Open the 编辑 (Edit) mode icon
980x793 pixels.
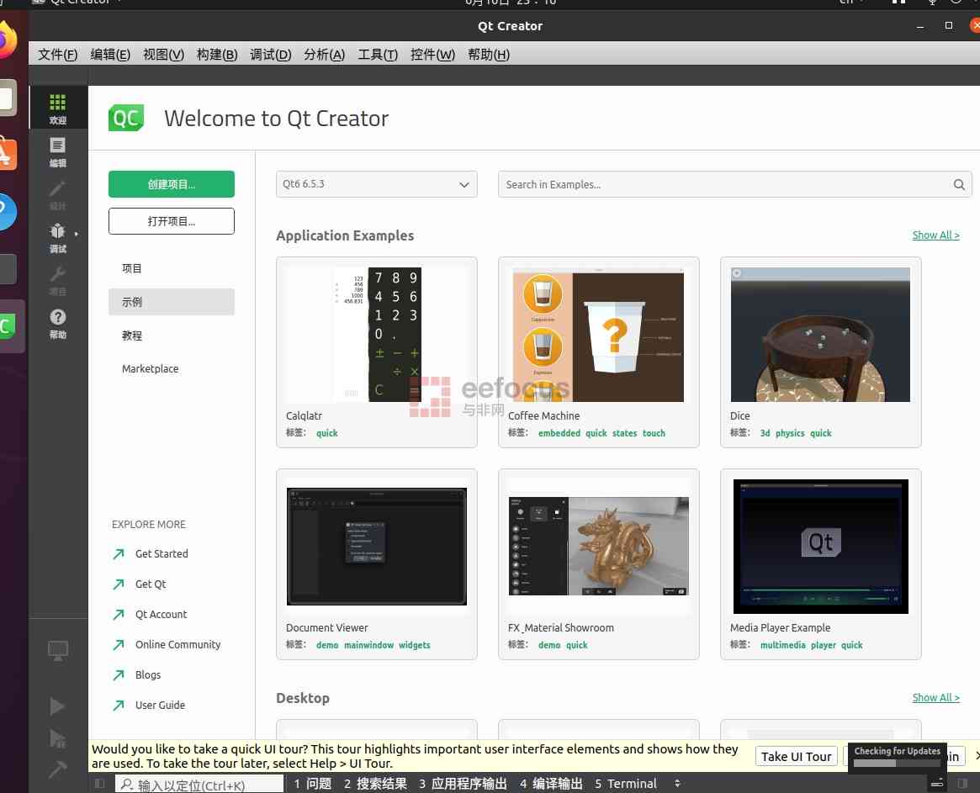[x=57, y=151]
